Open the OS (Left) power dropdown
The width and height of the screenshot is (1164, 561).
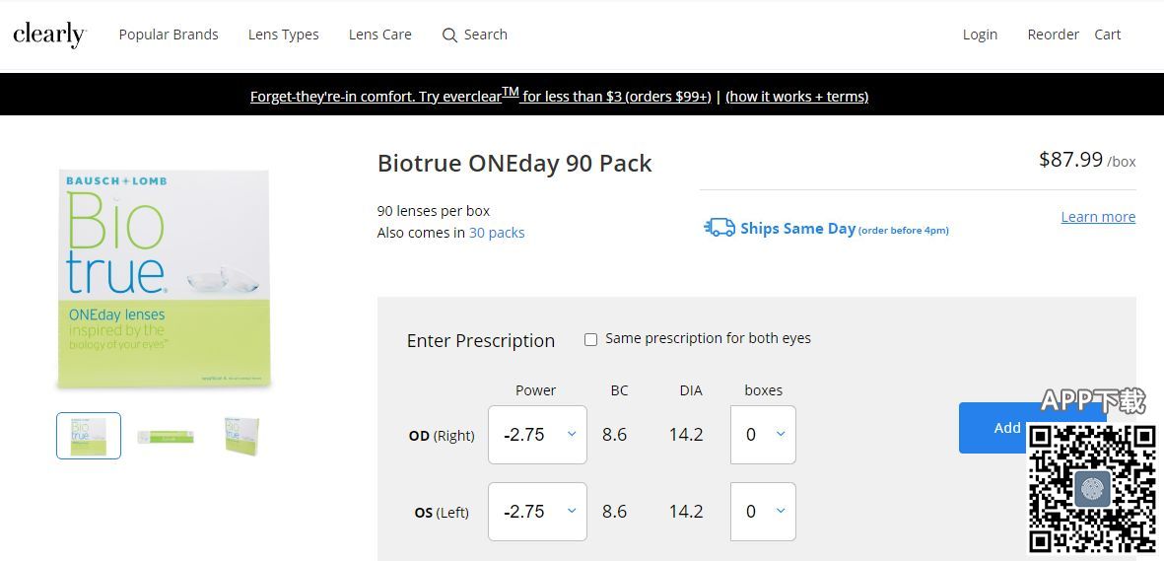click(x=537, y=512)
